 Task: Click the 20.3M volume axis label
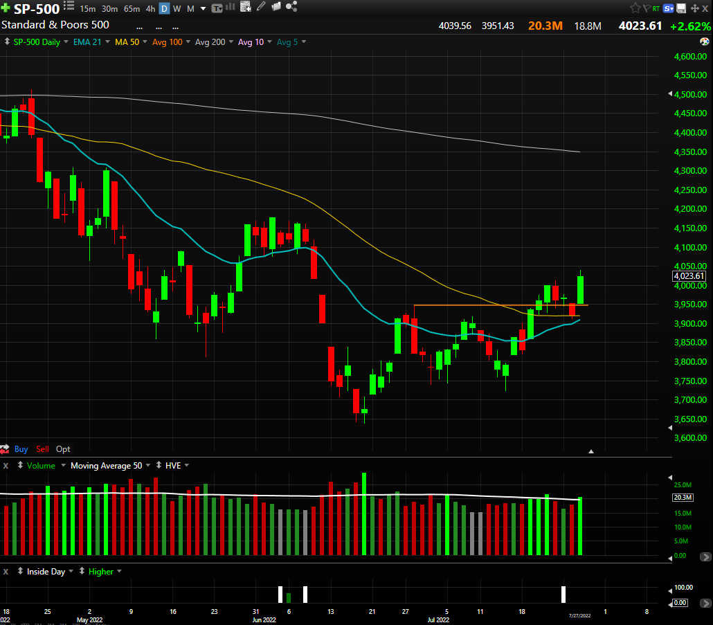[683, 498]
